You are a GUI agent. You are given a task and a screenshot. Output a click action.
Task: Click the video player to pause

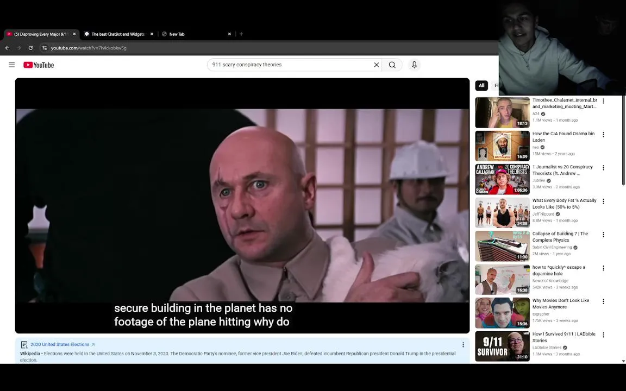tap(242, 205)
